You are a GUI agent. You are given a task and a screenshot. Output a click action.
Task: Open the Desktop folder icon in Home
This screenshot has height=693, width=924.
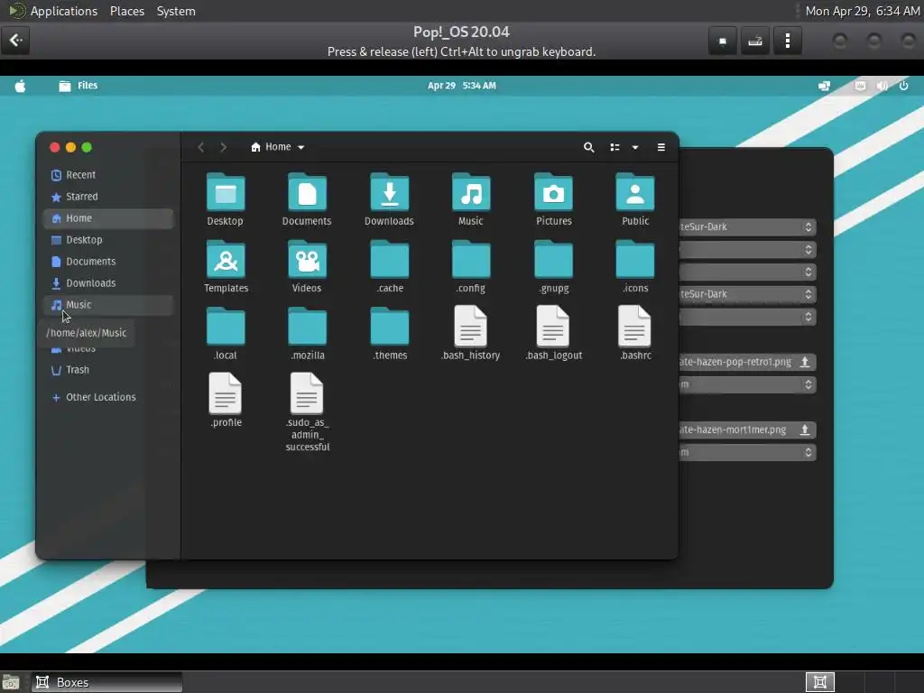click(225, 193)
